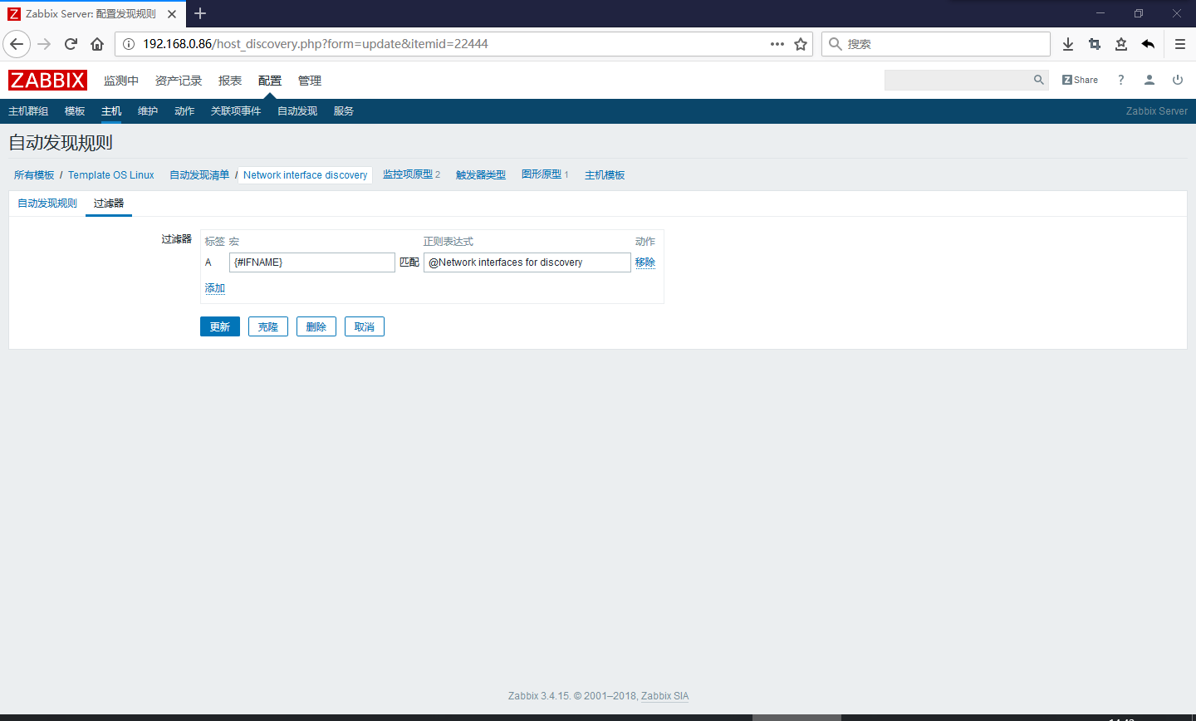Go to the 模板 submenu
Image resolution: width=1196 pixels, height=721 pixels.
75,111
